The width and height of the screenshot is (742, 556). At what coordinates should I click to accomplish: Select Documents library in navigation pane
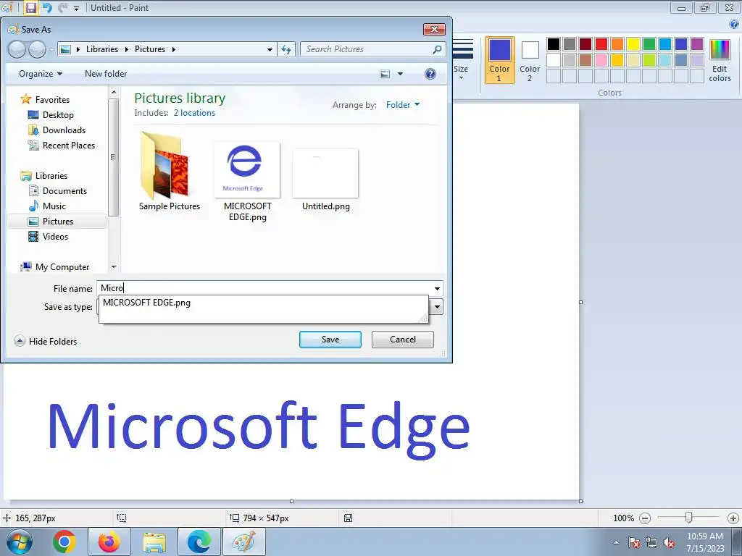tap(58, 191)
